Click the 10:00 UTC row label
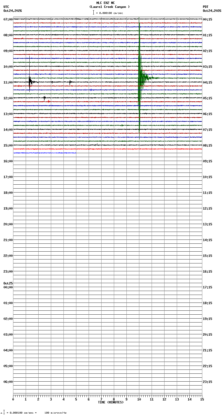Image resolution: width=223 pixels, height=416 pixels. pyautogui.click(x=8, y=67)
